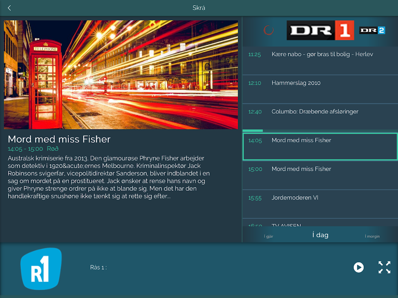Viewport: 398px width, 298px height.
Task: Choose Mord med miss Fisher at 15:00
Action: [320, 175]
